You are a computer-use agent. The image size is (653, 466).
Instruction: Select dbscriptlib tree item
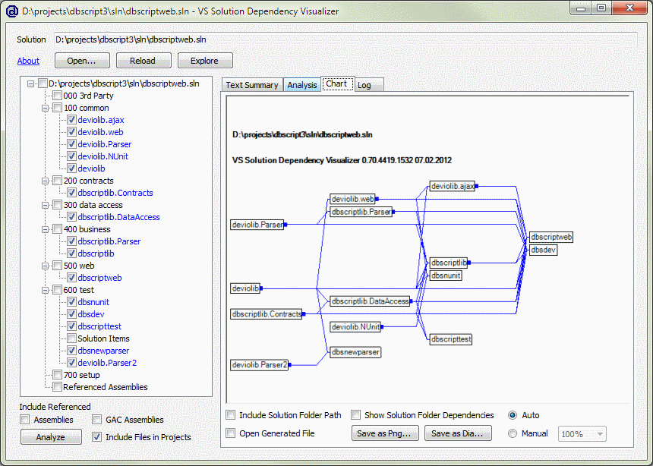coord(96,253)
